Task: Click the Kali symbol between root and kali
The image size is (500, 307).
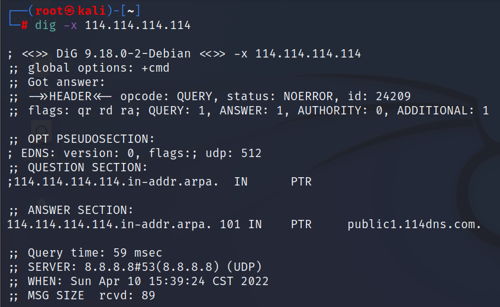Action: 69,11
